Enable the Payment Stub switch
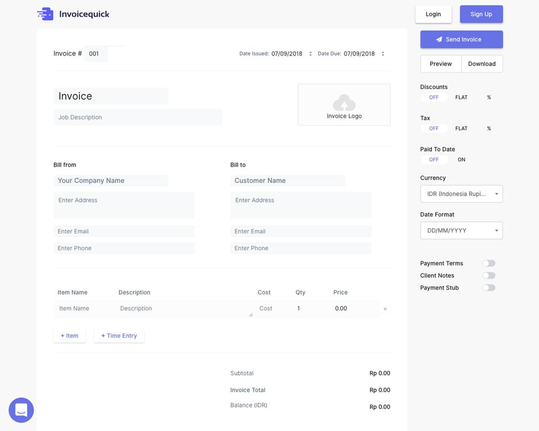Image resolution: width=539 pixels, height=431 pixels. click(x=488, y=288)
